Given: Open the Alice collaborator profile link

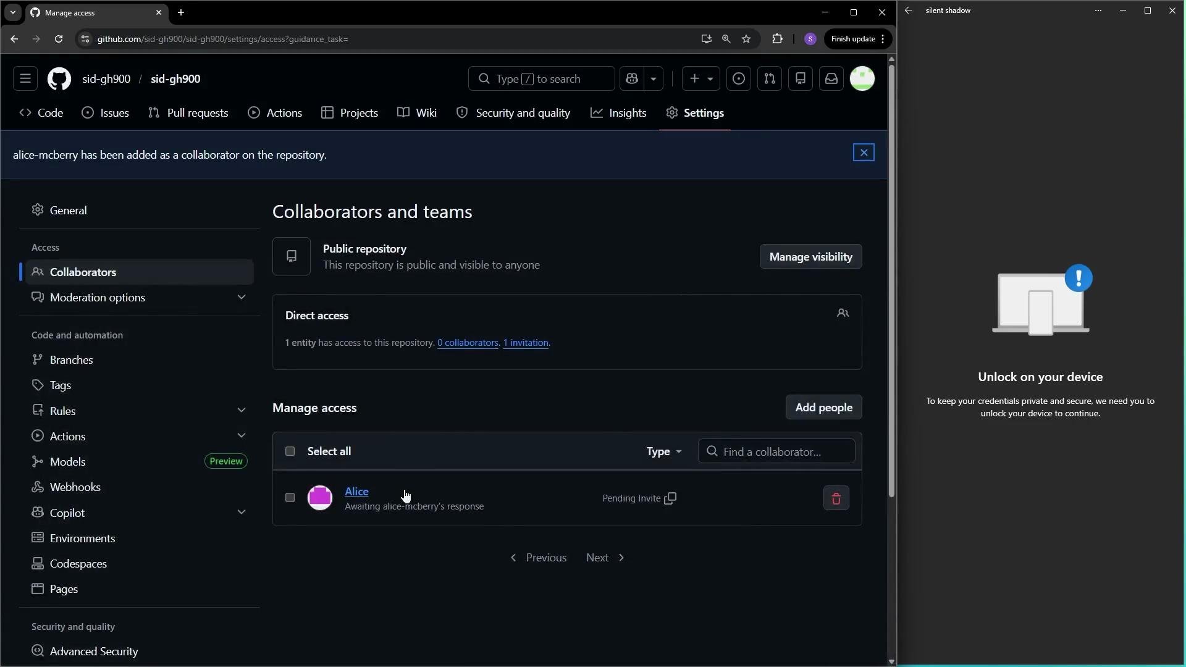Looking at the screenshot, I should (x=356, y=492).
